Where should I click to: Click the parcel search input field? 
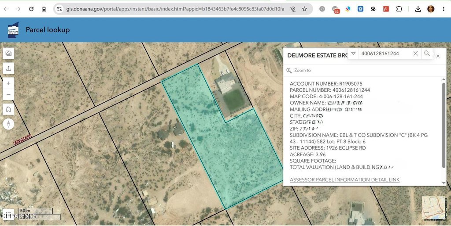[385, 53]
